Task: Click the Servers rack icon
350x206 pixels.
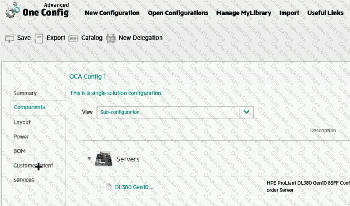Action: (104, 159)
